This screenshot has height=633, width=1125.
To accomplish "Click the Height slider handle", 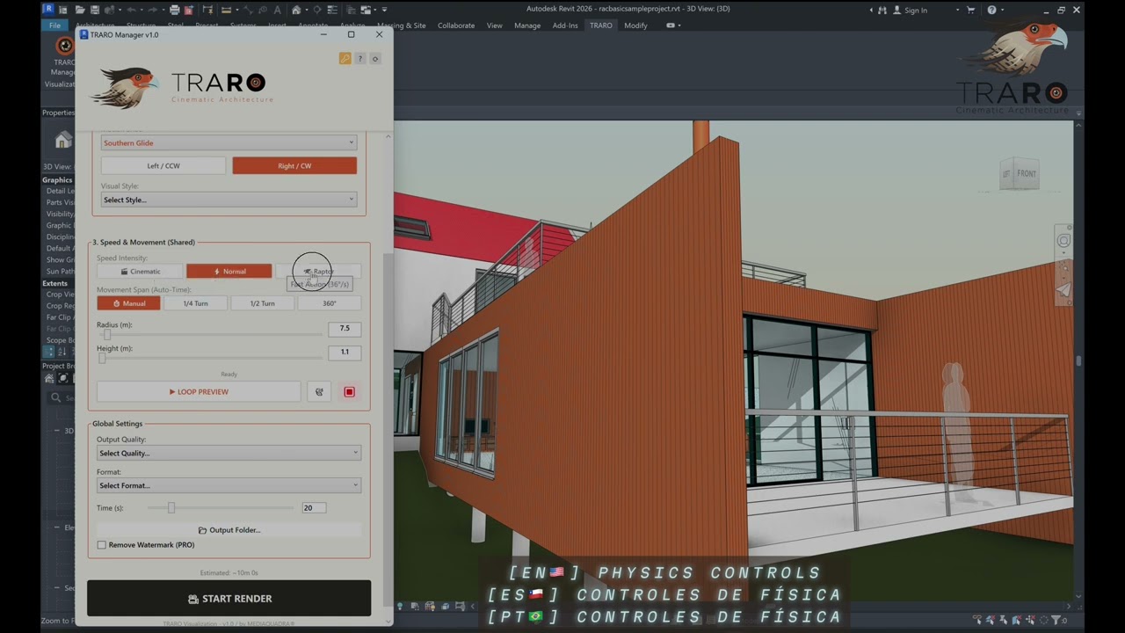I will (x=102, y=358).
